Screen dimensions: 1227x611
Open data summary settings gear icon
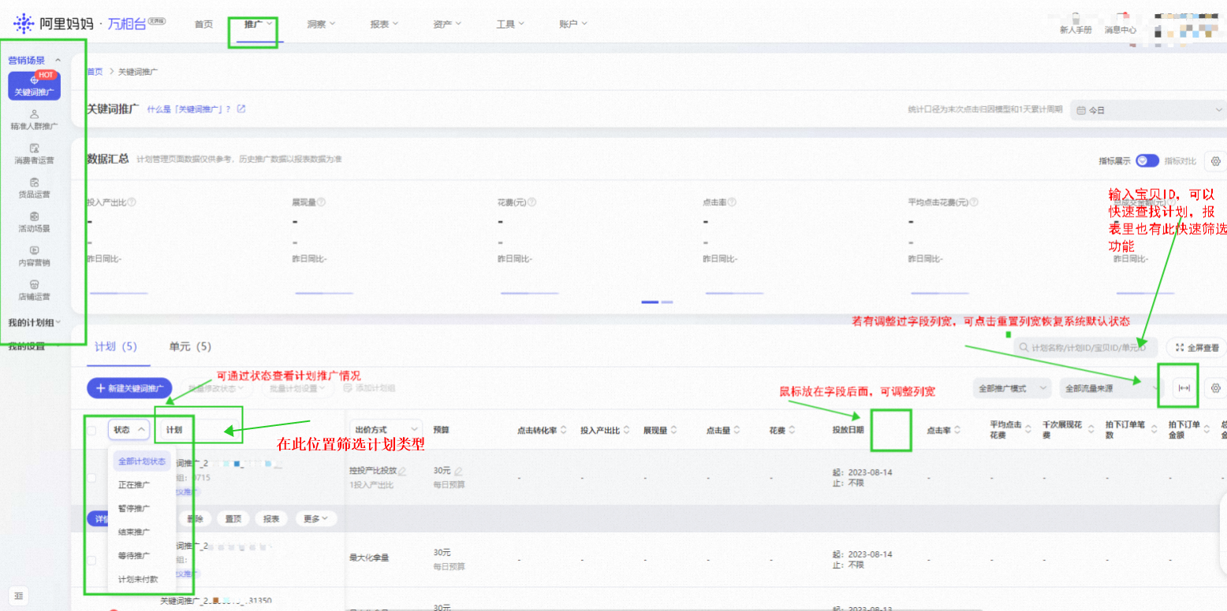click(1215, 161)
